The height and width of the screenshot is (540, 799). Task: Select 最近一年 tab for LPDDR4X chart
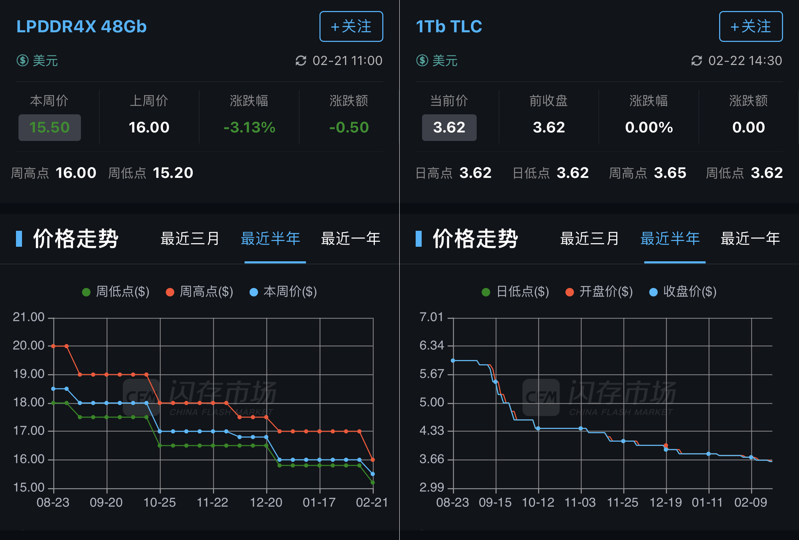[x=350, y=239]
